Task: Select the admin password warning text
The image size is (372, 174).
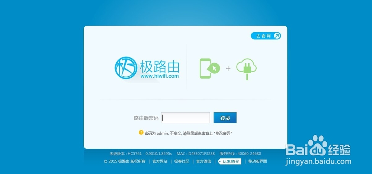Action: click(188, 133)
